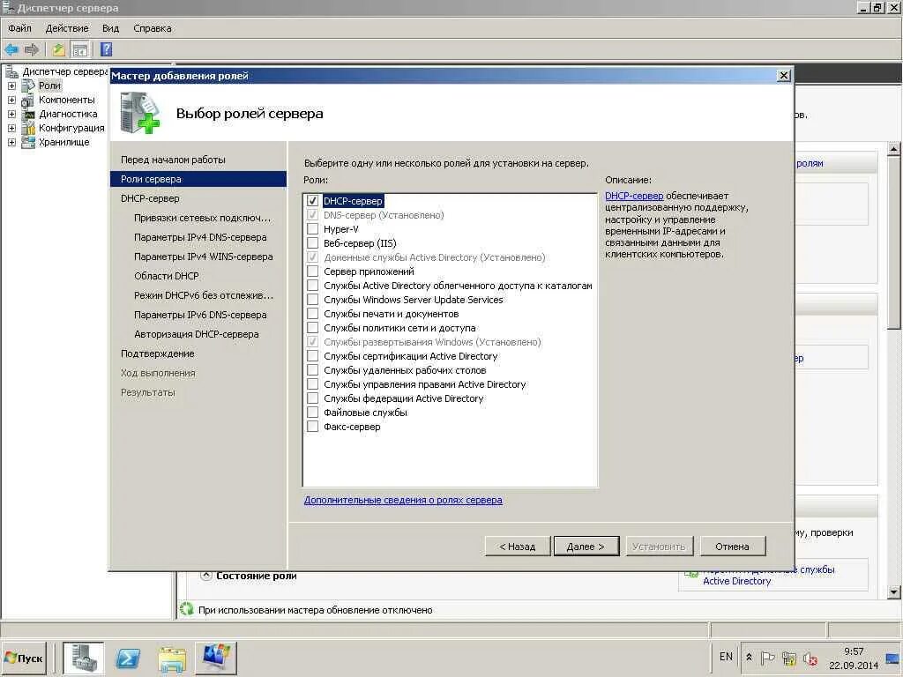903x677 pixels.
Task: Open Авторизация DHCP-сервера wizard step
Action: pyautogui.click(x=197, y=334)
